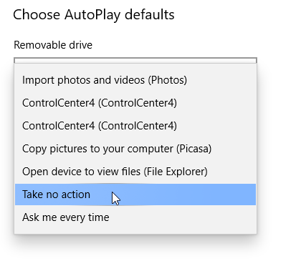Set removable drive default to Photos import
This screenshot has width=301, height=261.
(x=135, y=80)
